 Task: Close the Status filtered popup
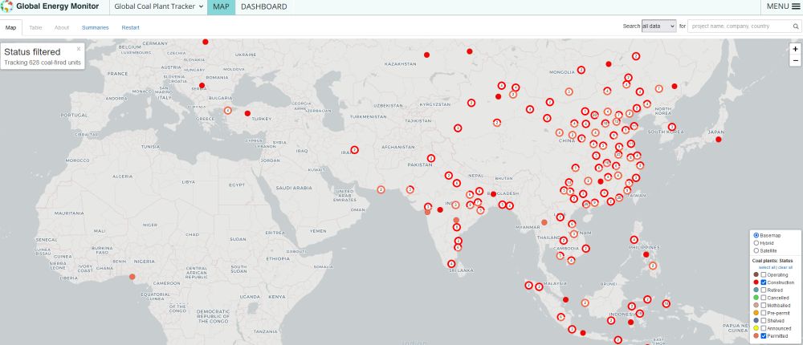click(x=79, y=49)
